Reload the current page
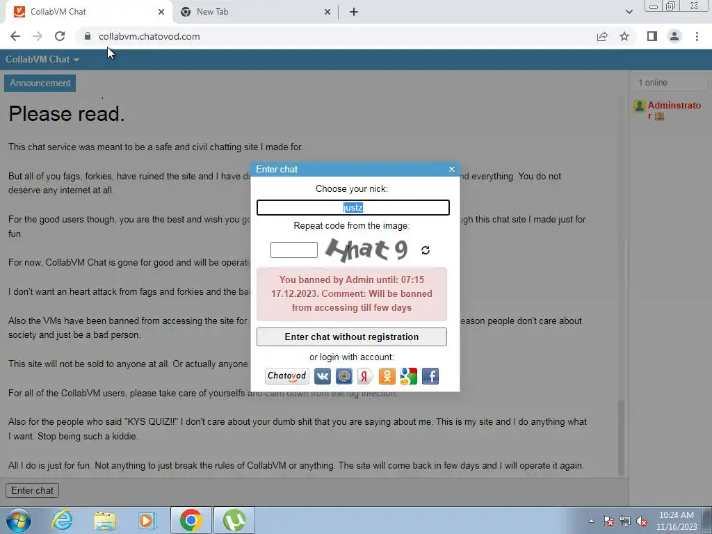Screen dimensions: 712x534 60,36
